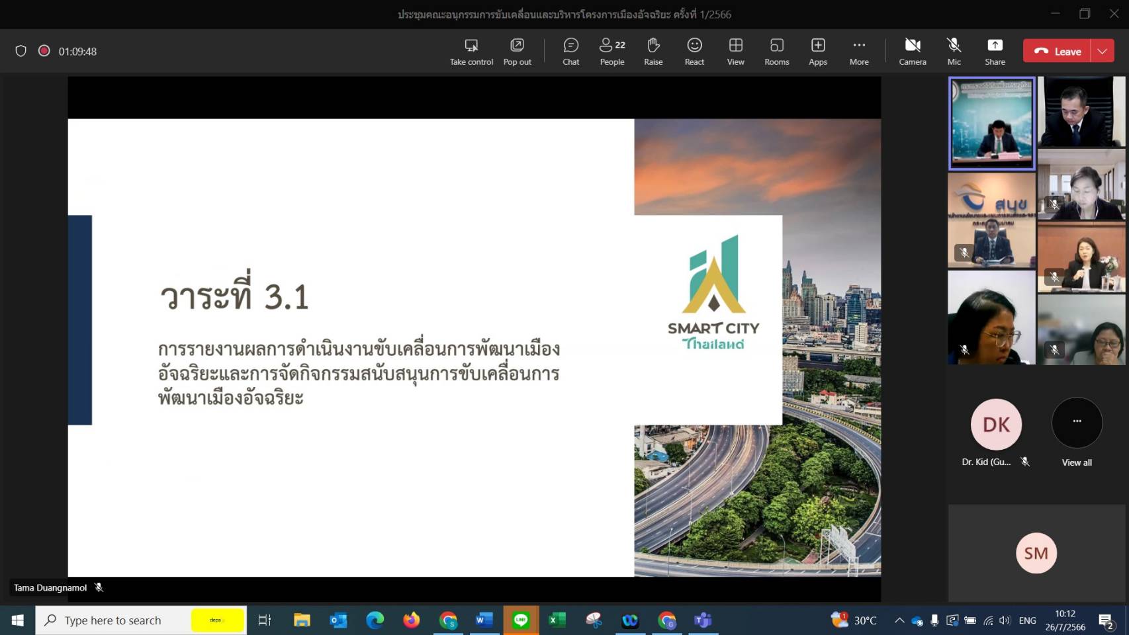Open Firefox from taskbar
The height and width of the screenshot is (635, 1129).
(x=411, y=620)
